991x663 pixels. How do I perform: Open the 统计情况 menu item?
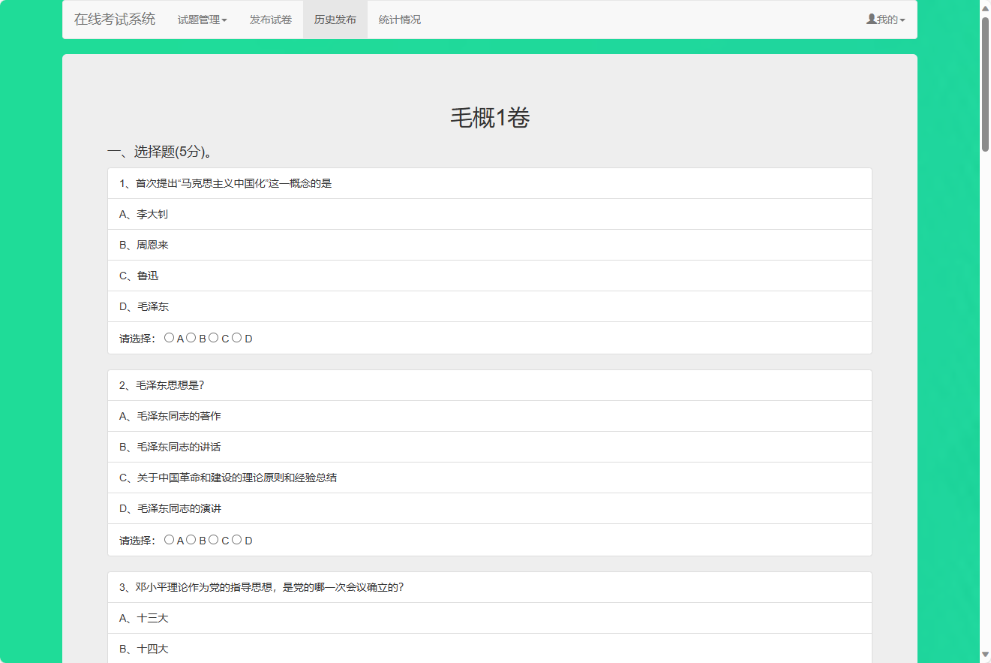399,20
